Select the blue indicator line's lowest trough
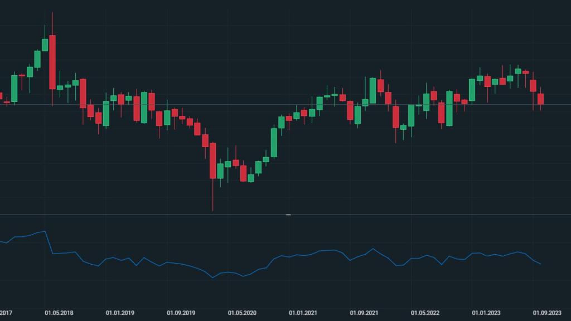Viewport: 571px width, 321px height. click(x=212, y=277)
